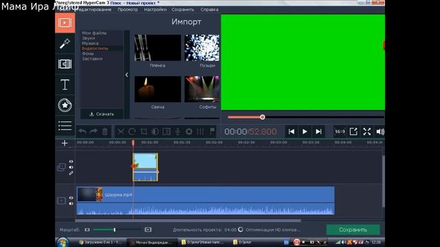Open the Stickers star icon
The image size is (440, 247).
point(65,105)
